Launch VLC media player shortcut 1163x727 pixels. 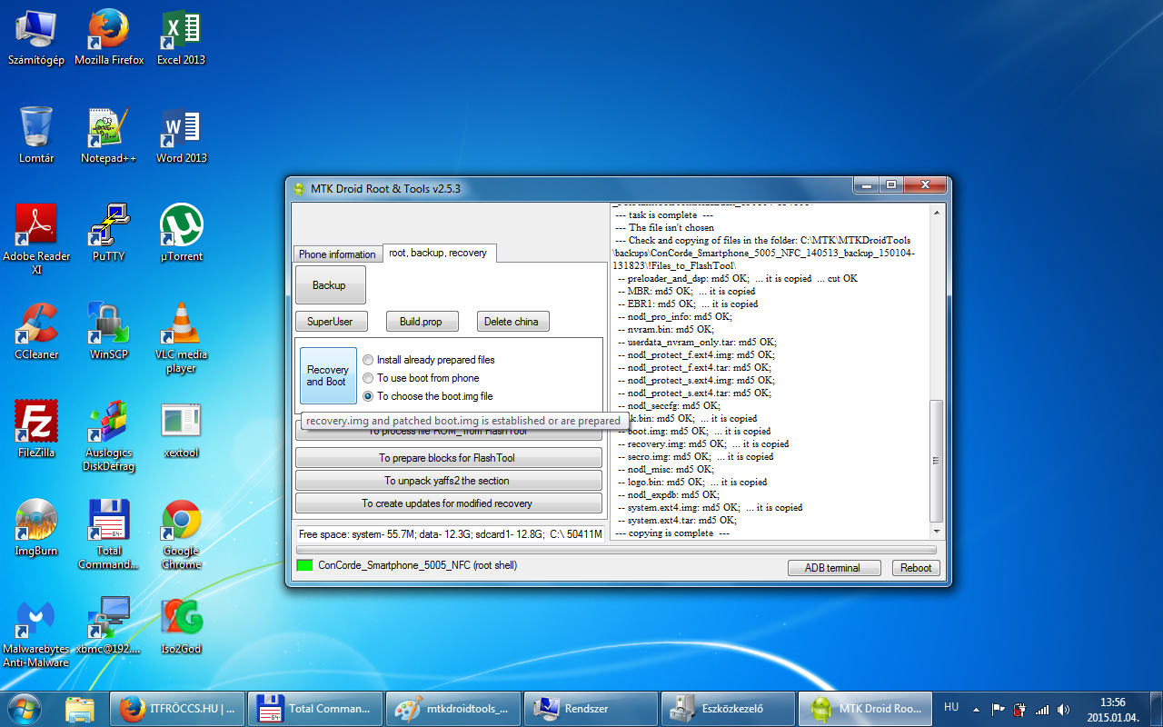click(x=181, y=325)
